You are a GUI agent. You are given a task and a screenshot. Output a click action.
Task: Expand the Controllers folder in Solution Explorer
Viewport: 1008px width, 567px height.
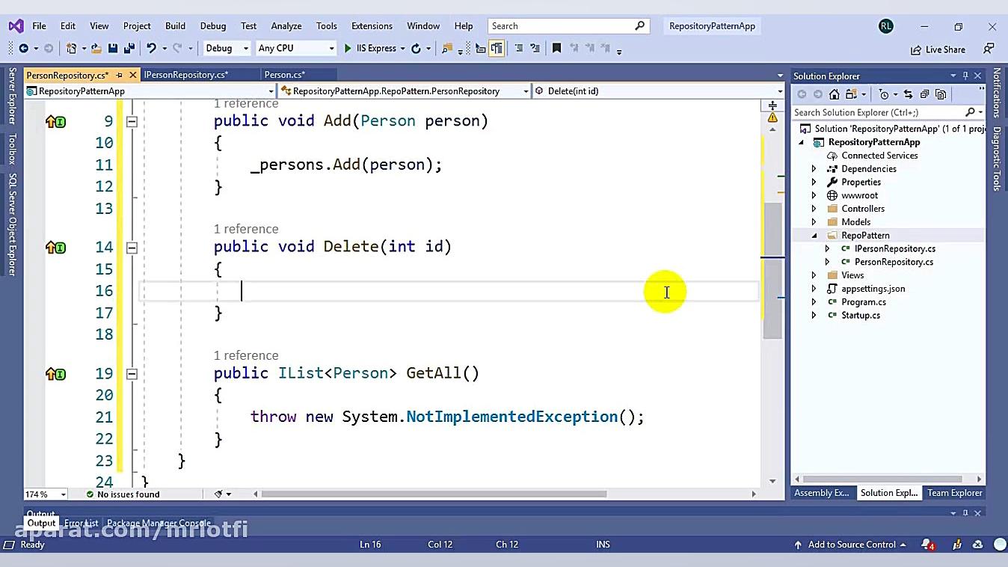point(814,209)
